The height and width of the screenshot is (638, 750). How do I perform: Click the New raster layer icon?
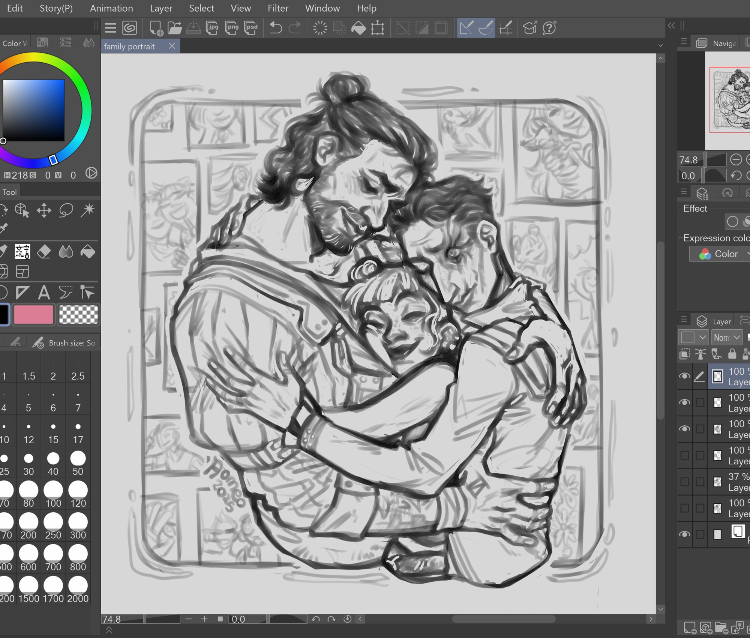690,627
